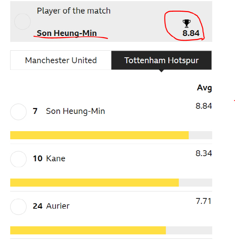Click shirt number 7 beside Son
The height and width of the screenshot is (241, 235).
pyautogui.click(x=35, y=111)
